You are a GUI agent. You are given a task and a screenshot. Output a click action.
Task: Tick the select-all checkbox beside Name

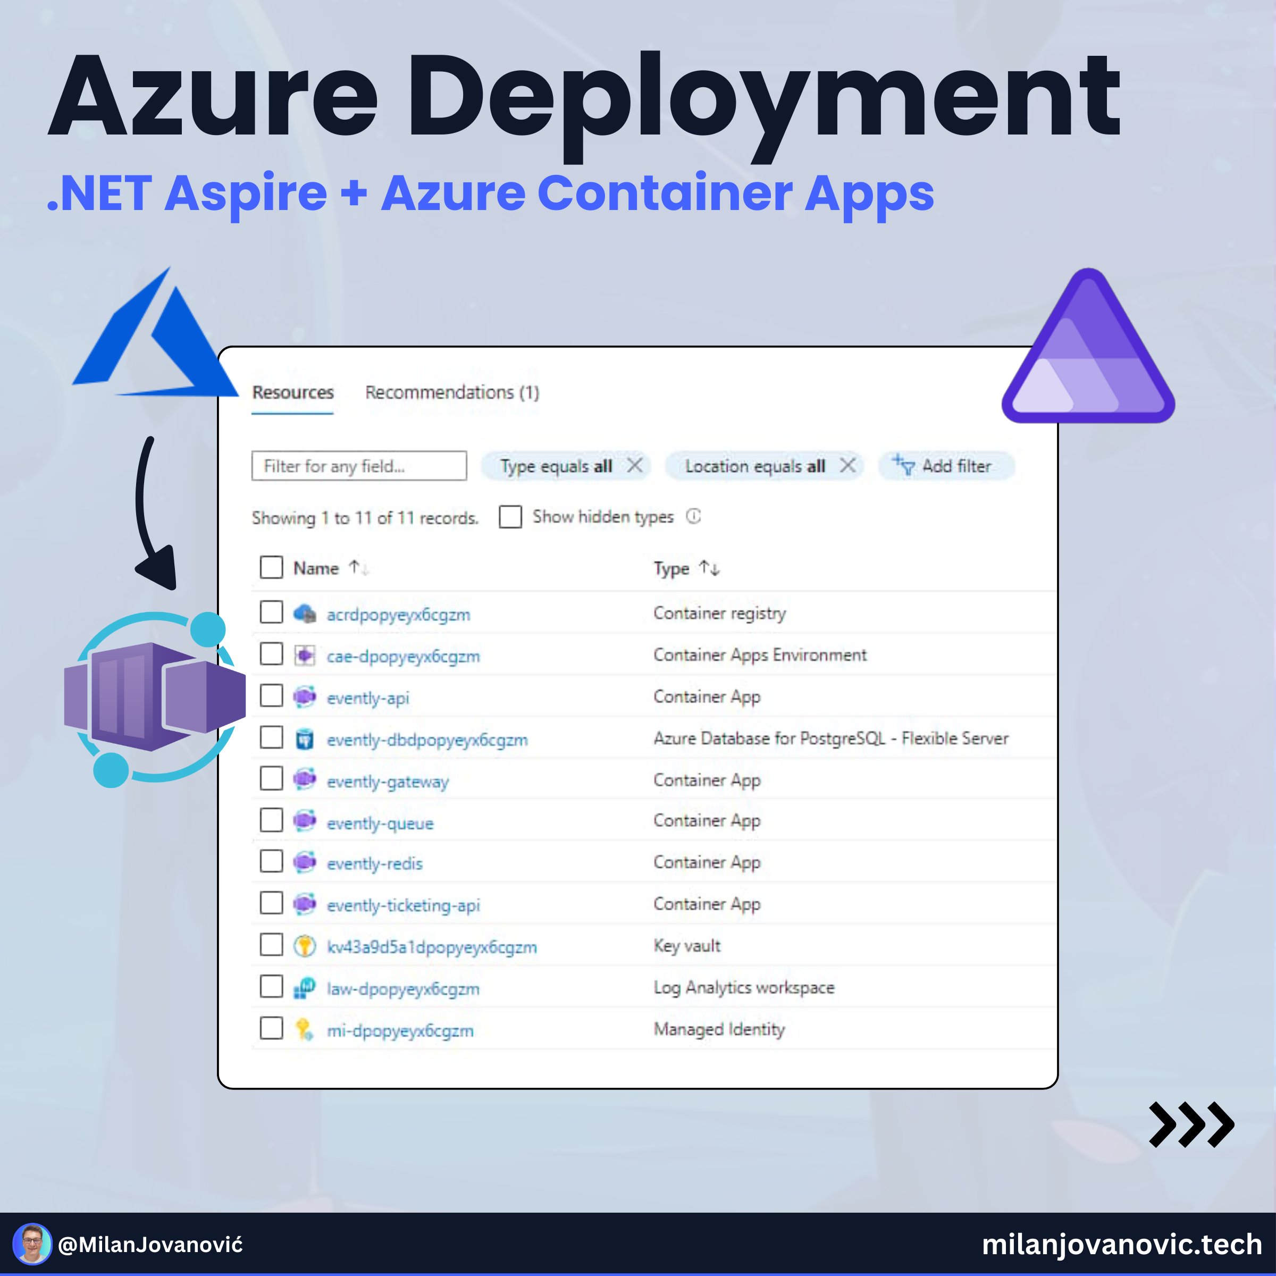pos(272,567)
